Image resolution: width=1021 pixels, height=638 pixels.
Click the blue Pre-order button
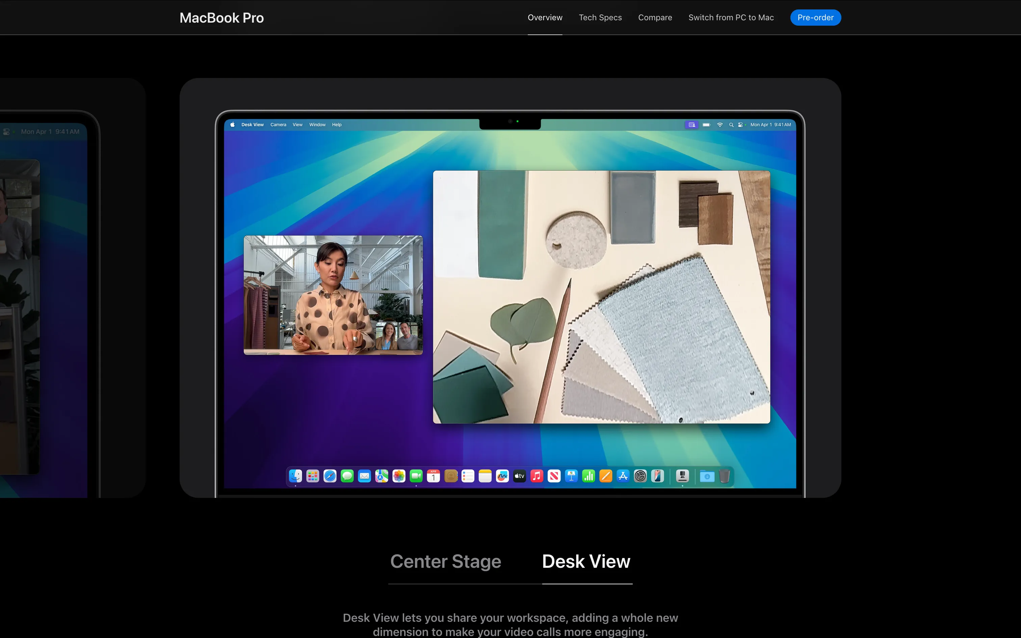pyautogui.click(x=815, y=17)
